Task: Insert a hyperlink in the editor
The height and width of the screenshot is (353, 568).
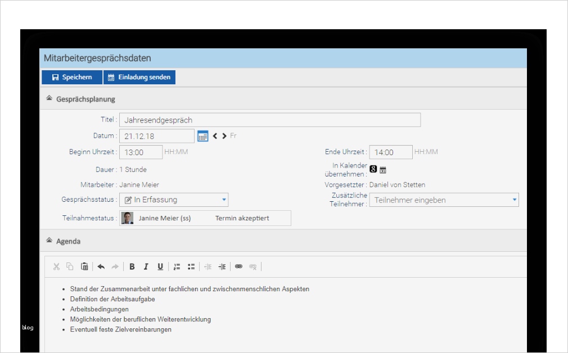Action: point(238,266)
